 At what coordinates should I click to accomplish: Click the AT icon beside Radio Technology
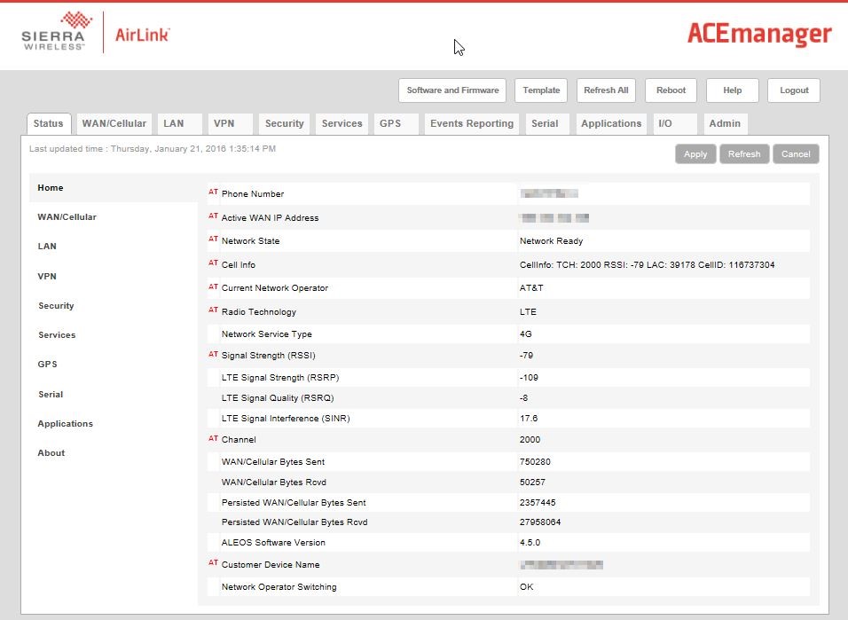(x=213, y=310)
